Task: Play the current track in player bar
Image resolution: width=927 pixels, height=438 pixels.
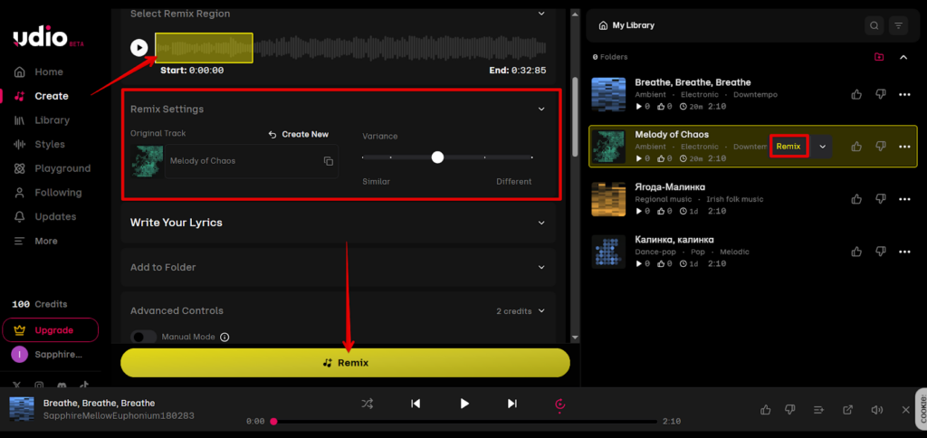Action: (464, 404)
